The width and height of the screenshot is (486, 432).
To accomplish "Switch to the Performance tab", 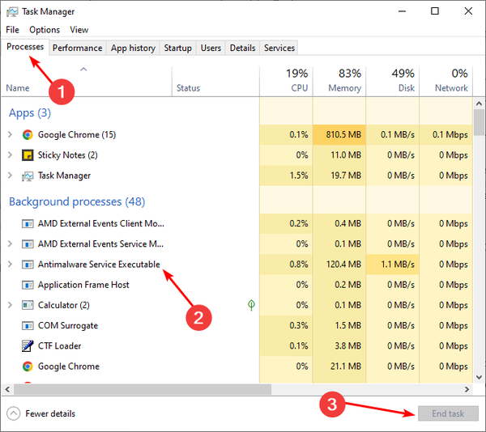I will [77, 48].
